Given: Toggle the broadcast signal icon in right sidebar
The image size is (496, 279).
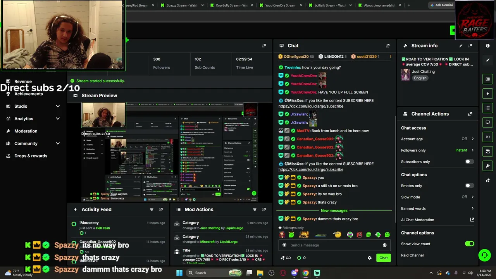Looking at the screenshot, I should click(487, 137).
